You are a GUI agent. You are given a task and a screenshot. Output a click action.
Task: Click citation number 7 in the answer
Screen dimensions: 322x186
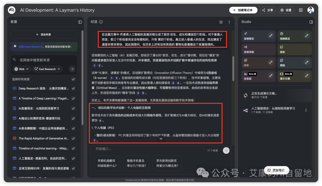point(94,140)
